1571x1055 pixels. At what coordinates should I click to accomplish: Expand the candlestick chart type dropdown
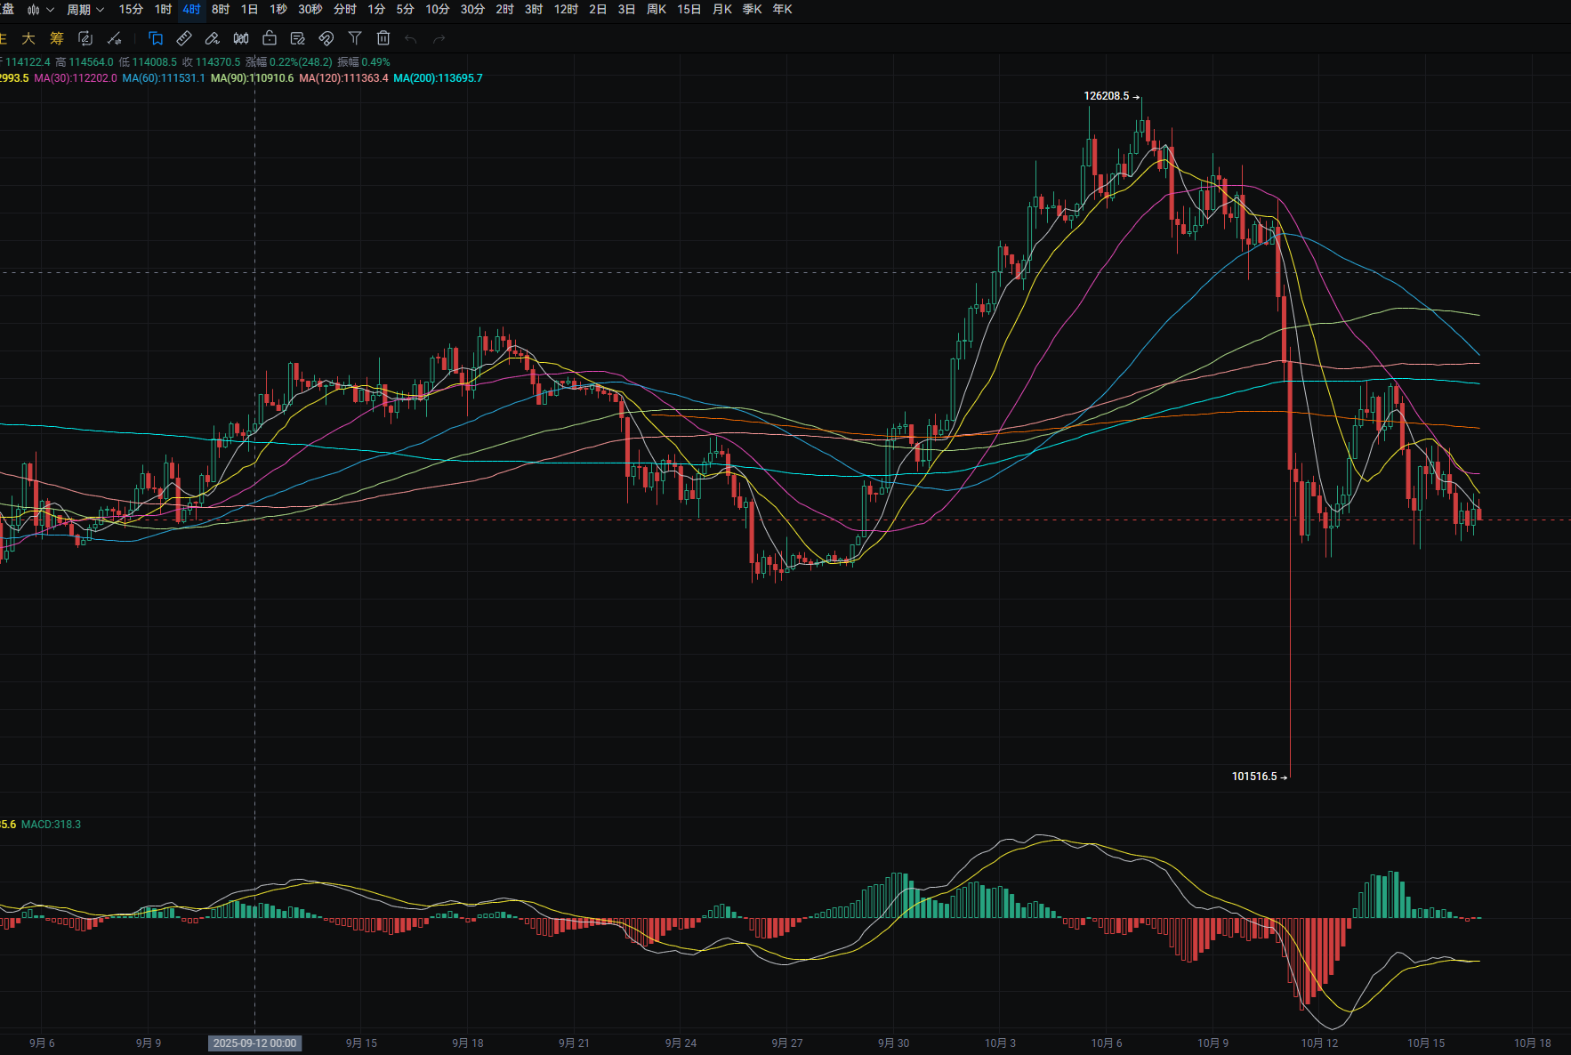click(41, 10)
